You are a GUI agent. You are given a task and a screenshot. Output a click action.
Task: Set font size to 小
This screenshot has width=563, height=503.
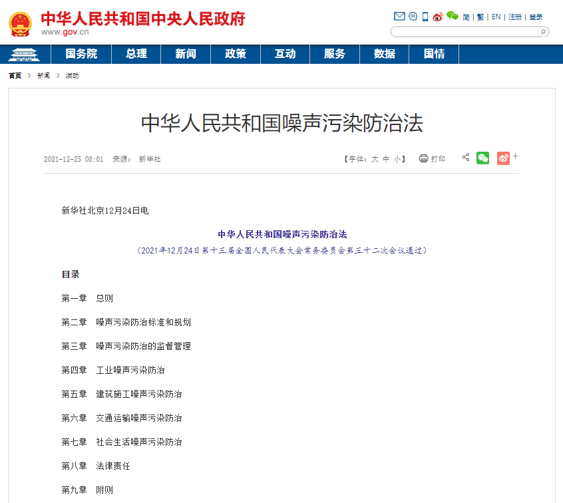(397, 159)
